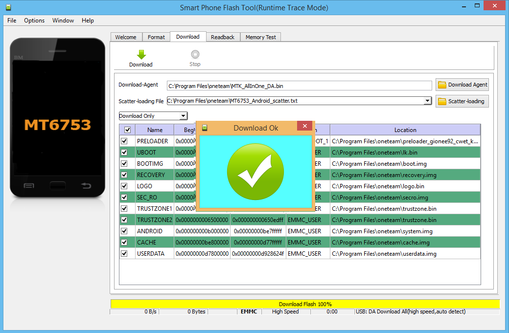The image size is (509, 333).
Task: Open the Options menu
Action: click(34, 21)
